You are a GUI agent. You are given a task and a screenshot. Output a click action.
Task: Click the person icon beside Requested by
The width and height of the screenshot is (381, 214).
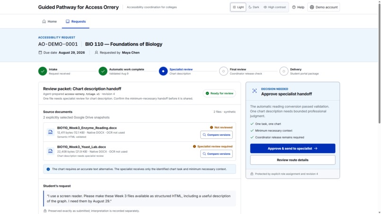(x=96, y=52)
